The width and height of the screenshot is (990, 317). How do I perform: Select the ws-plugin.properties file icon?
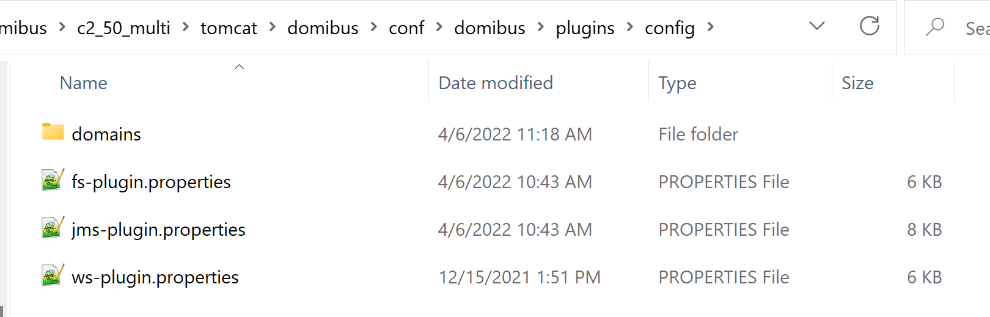tap(53, 275)
